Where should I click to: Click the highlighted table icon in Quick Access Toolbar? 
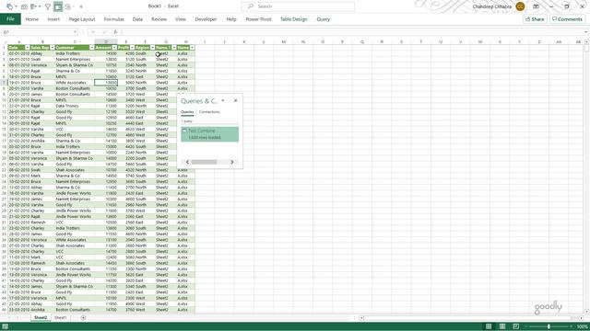58,6
